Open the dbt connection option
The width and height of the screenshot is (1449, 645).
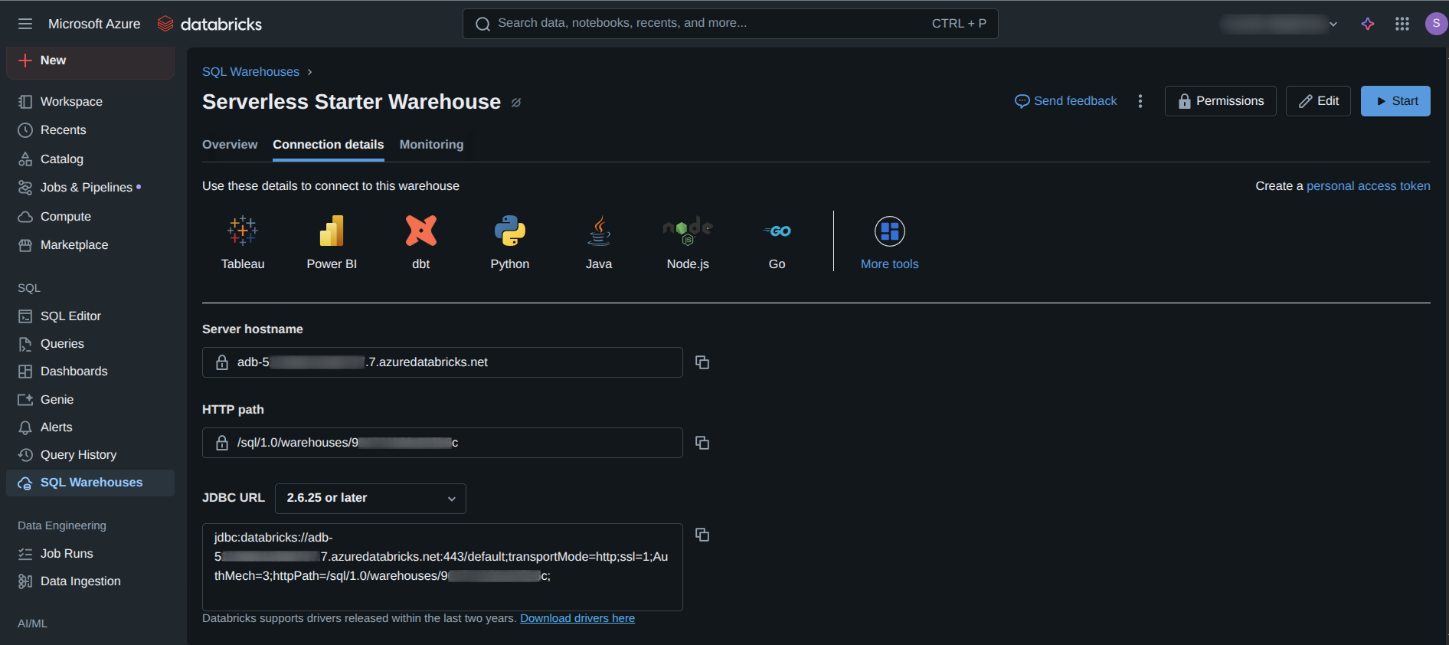[x=421, y=231]
